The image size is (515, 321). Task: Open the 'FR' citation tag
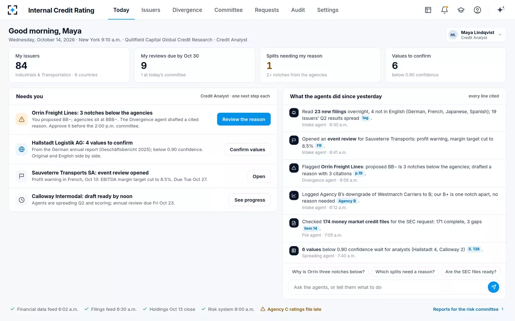tap(319, 146)
